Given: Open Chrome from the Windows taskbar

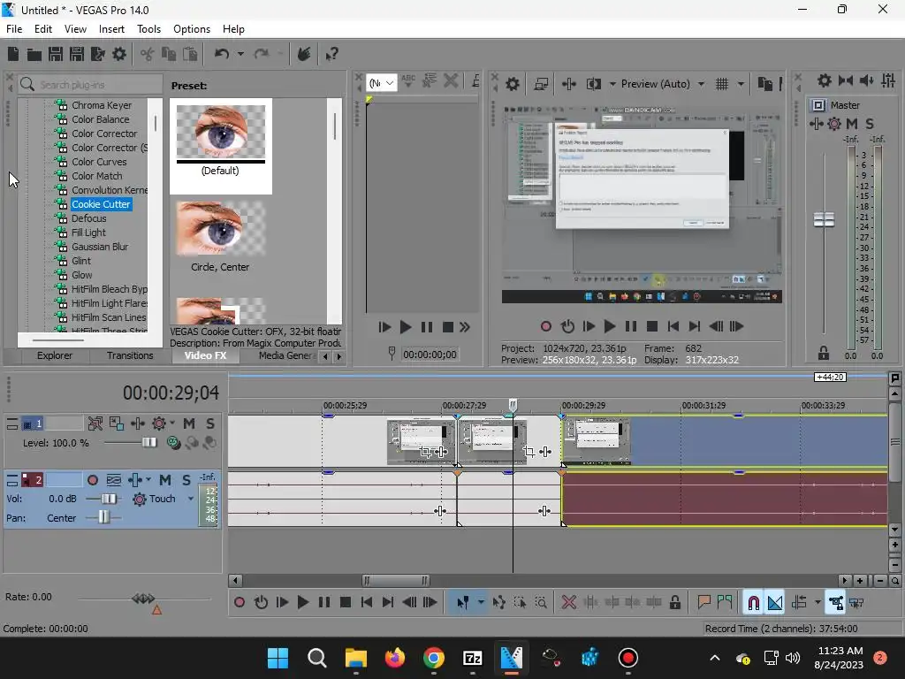Looking at the screenshot, I should pyautogui.click(x=433, y=658).
